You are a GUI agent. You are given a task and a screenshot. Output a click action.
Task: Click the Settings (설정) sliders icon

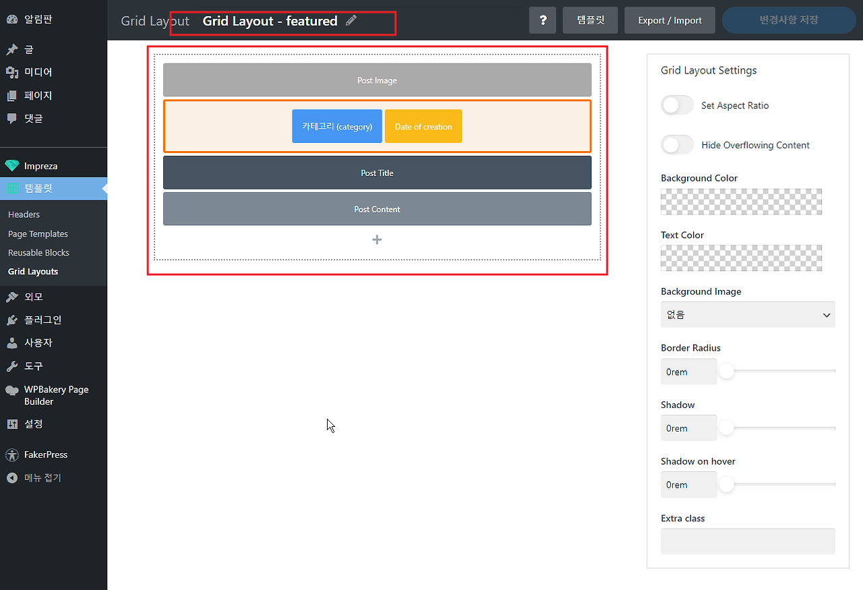tap(12, 424)
